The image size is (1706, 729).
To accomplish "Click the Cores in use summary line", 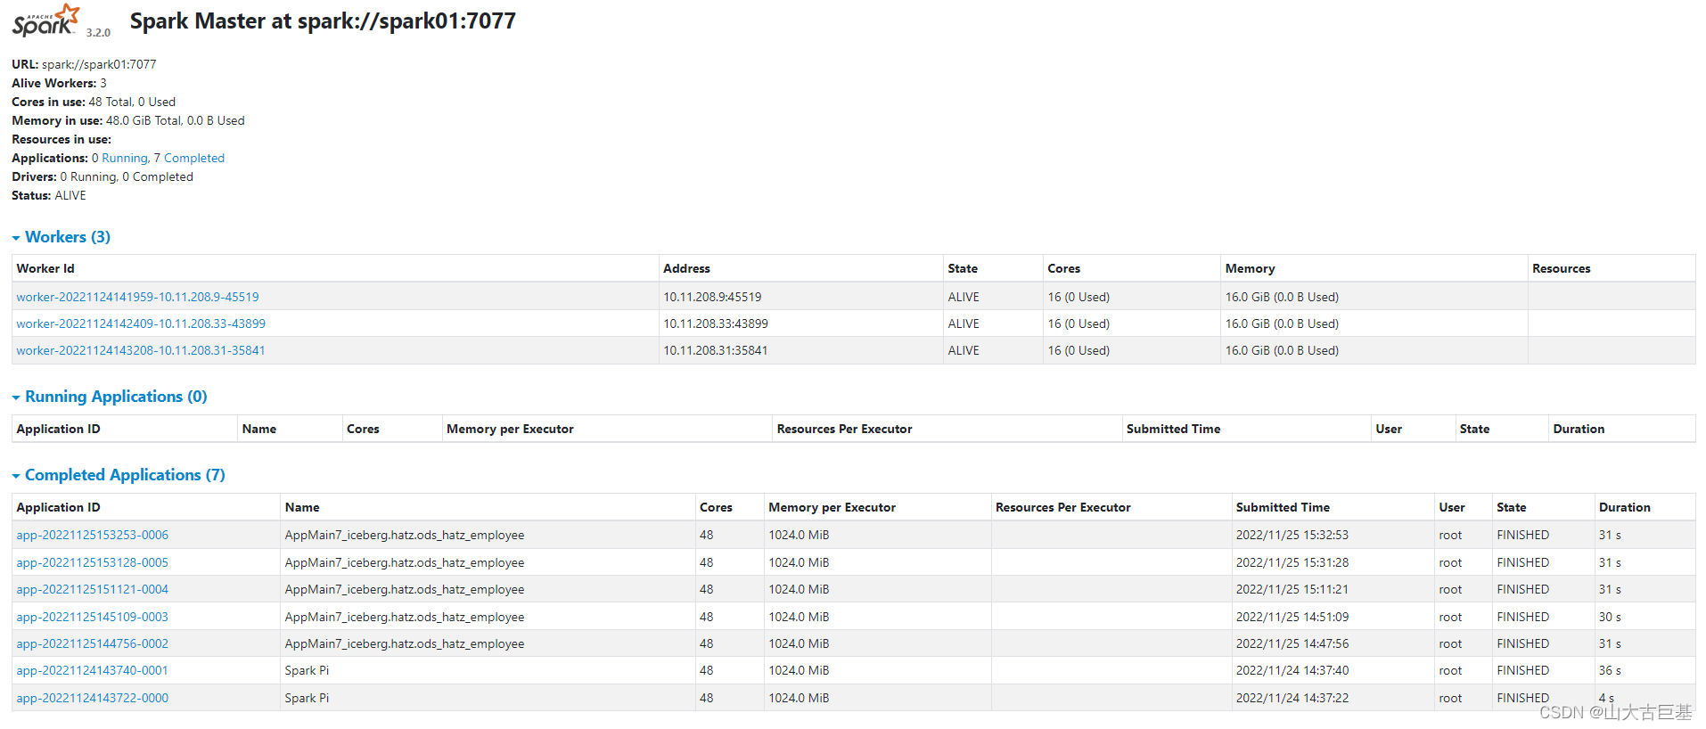I will (94, 102).
